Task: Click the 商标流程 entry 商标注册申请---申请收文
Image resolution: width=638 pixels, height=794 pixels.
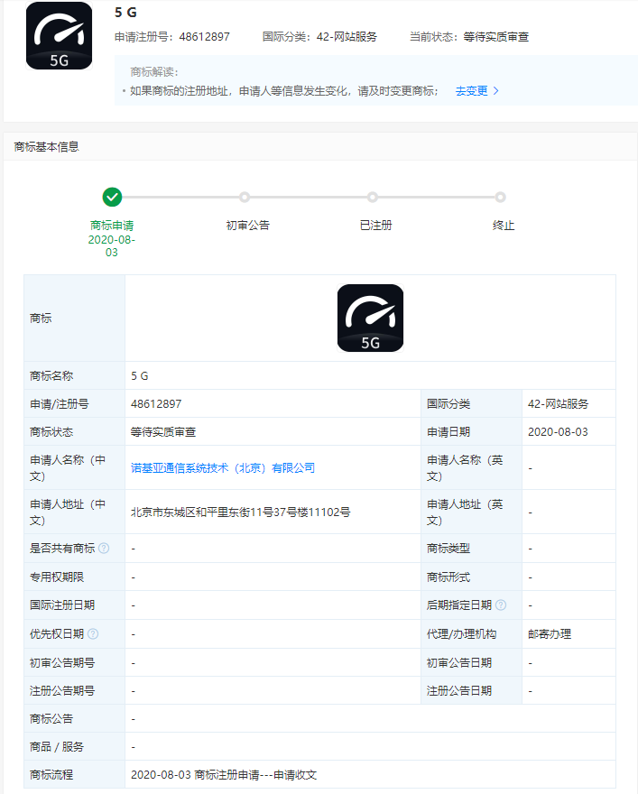Action: tap(224, 775)
